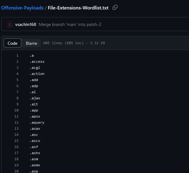Select line number 5
The height and width of the screenshot is (173, 189).
tap(17, 80)
